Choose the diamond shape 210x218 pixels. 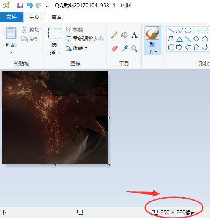pyautogui.click(x=196, y=39)
